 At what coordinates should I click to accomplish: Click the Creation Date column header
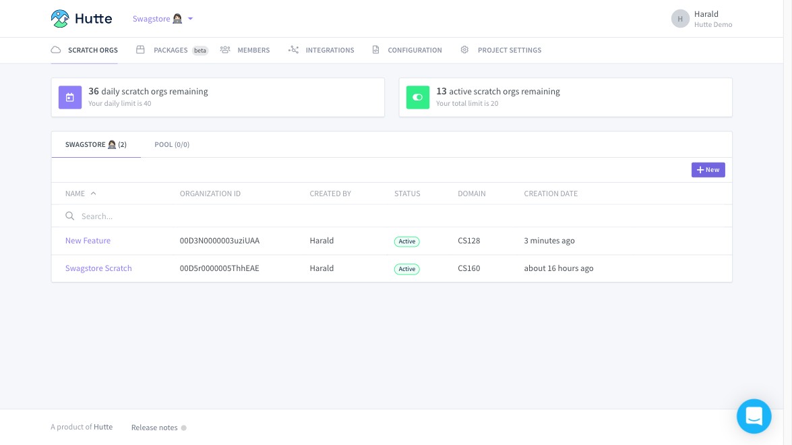551,194
